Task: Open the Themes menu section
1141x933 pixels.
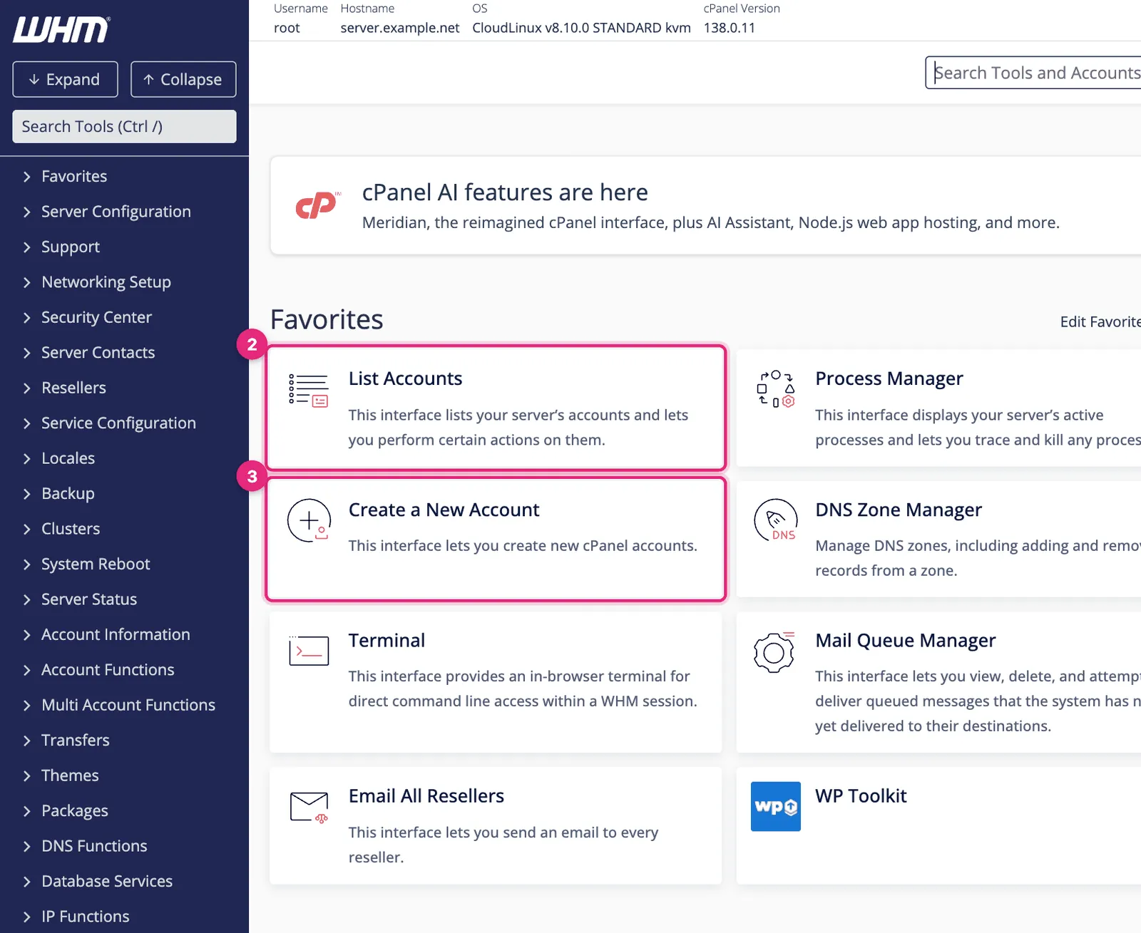Action: (70, 775)
